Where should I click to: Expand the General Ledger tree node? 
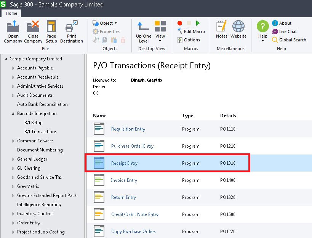(x=13, y=159)
